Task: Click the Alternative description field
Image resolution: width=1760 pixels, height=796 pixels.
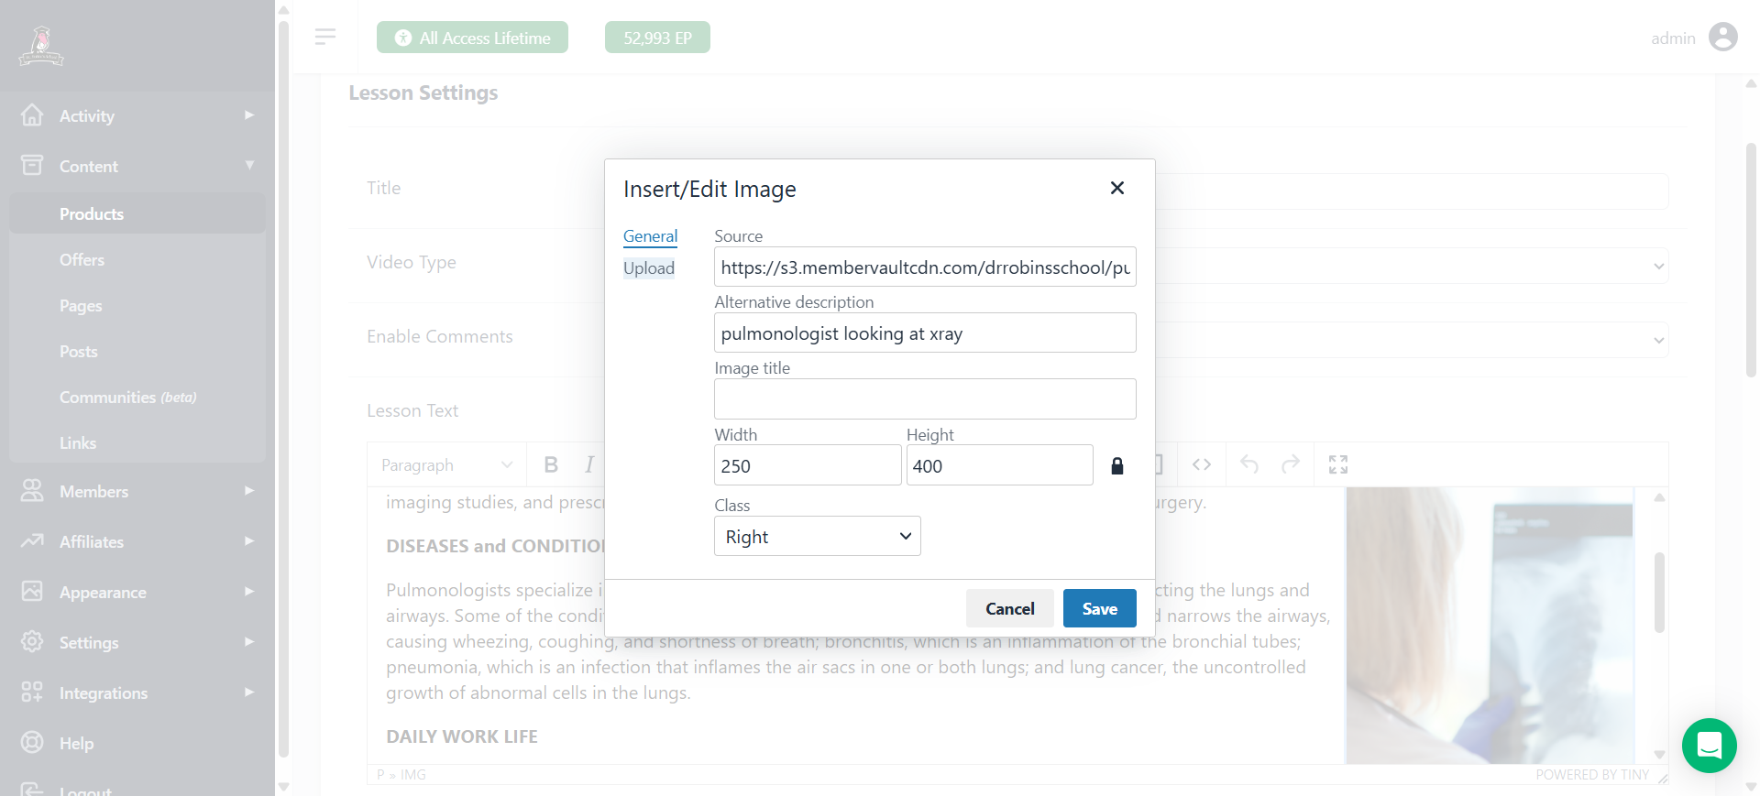Action: click(x=925, y=333)
